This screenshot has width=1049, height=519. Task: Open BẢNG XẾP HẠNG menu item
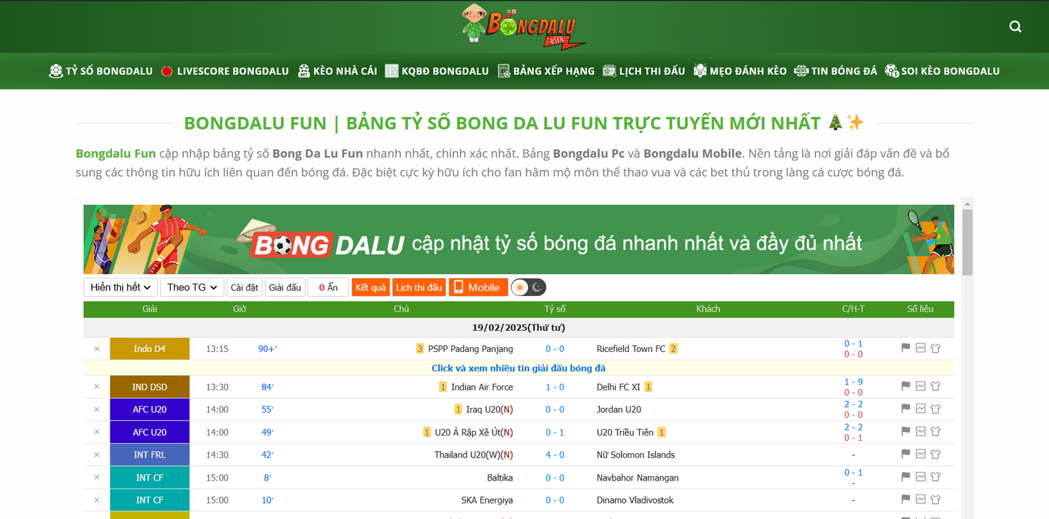pos(546,71)
